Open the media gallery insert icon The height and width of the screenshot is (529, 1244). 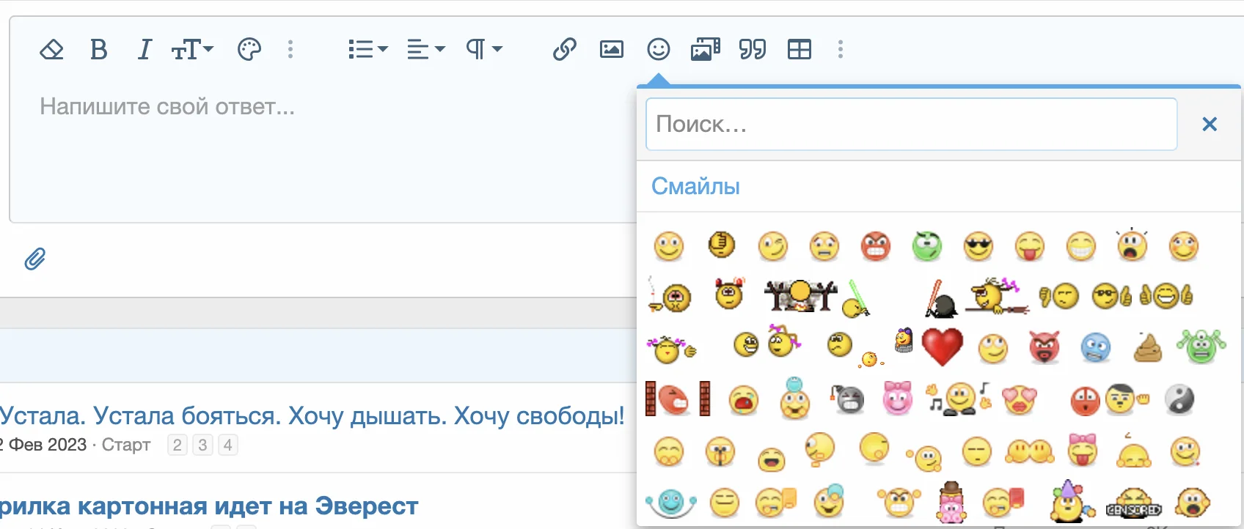706,50
